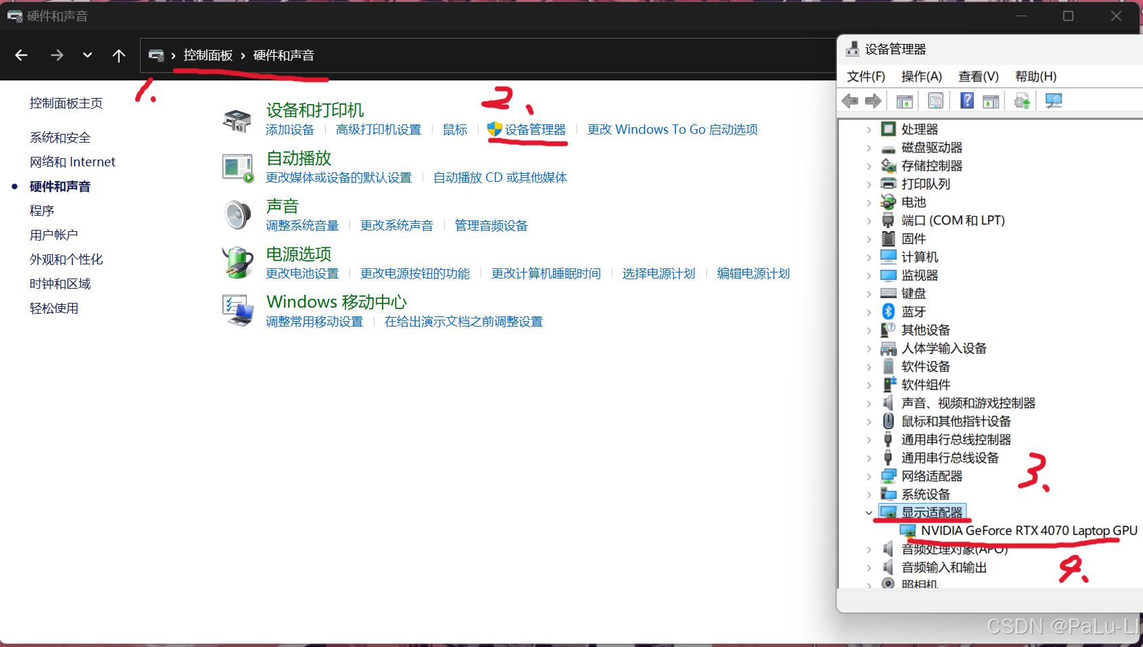Click the 设备和打印机 printer icon

[237, 120]
